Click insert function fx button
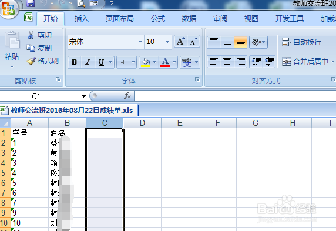The width and height of the screenshot is (336, 231). [x=127, y=96]
